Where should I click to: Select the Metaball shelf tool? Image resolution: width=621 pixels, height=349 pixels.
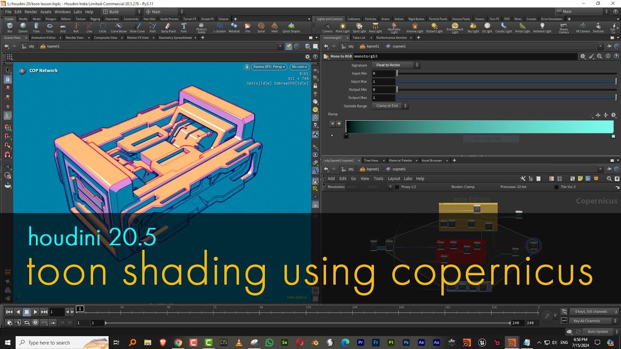click(x=234, y=28)
